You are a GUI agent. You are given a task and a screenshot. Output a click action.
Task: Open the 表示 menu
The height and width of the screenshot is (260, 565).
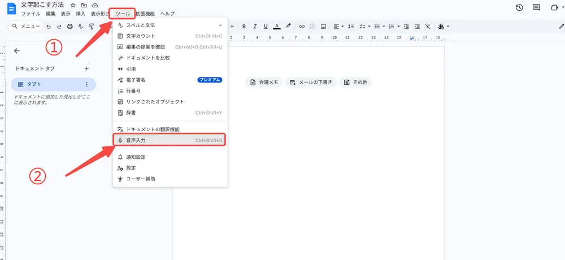[x=66, y=14]
